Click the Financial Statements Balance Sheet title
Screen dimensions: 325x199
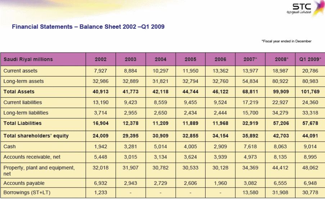pyautogui.click(x=88, y=27)
